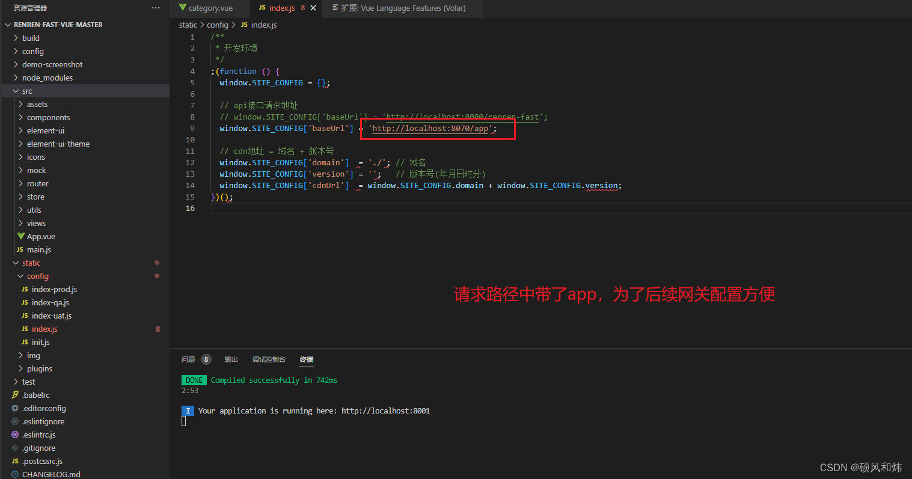The width and height of the screenshot is (912, 479).
Task: Expand the test folder
Action: coord(29,382)
